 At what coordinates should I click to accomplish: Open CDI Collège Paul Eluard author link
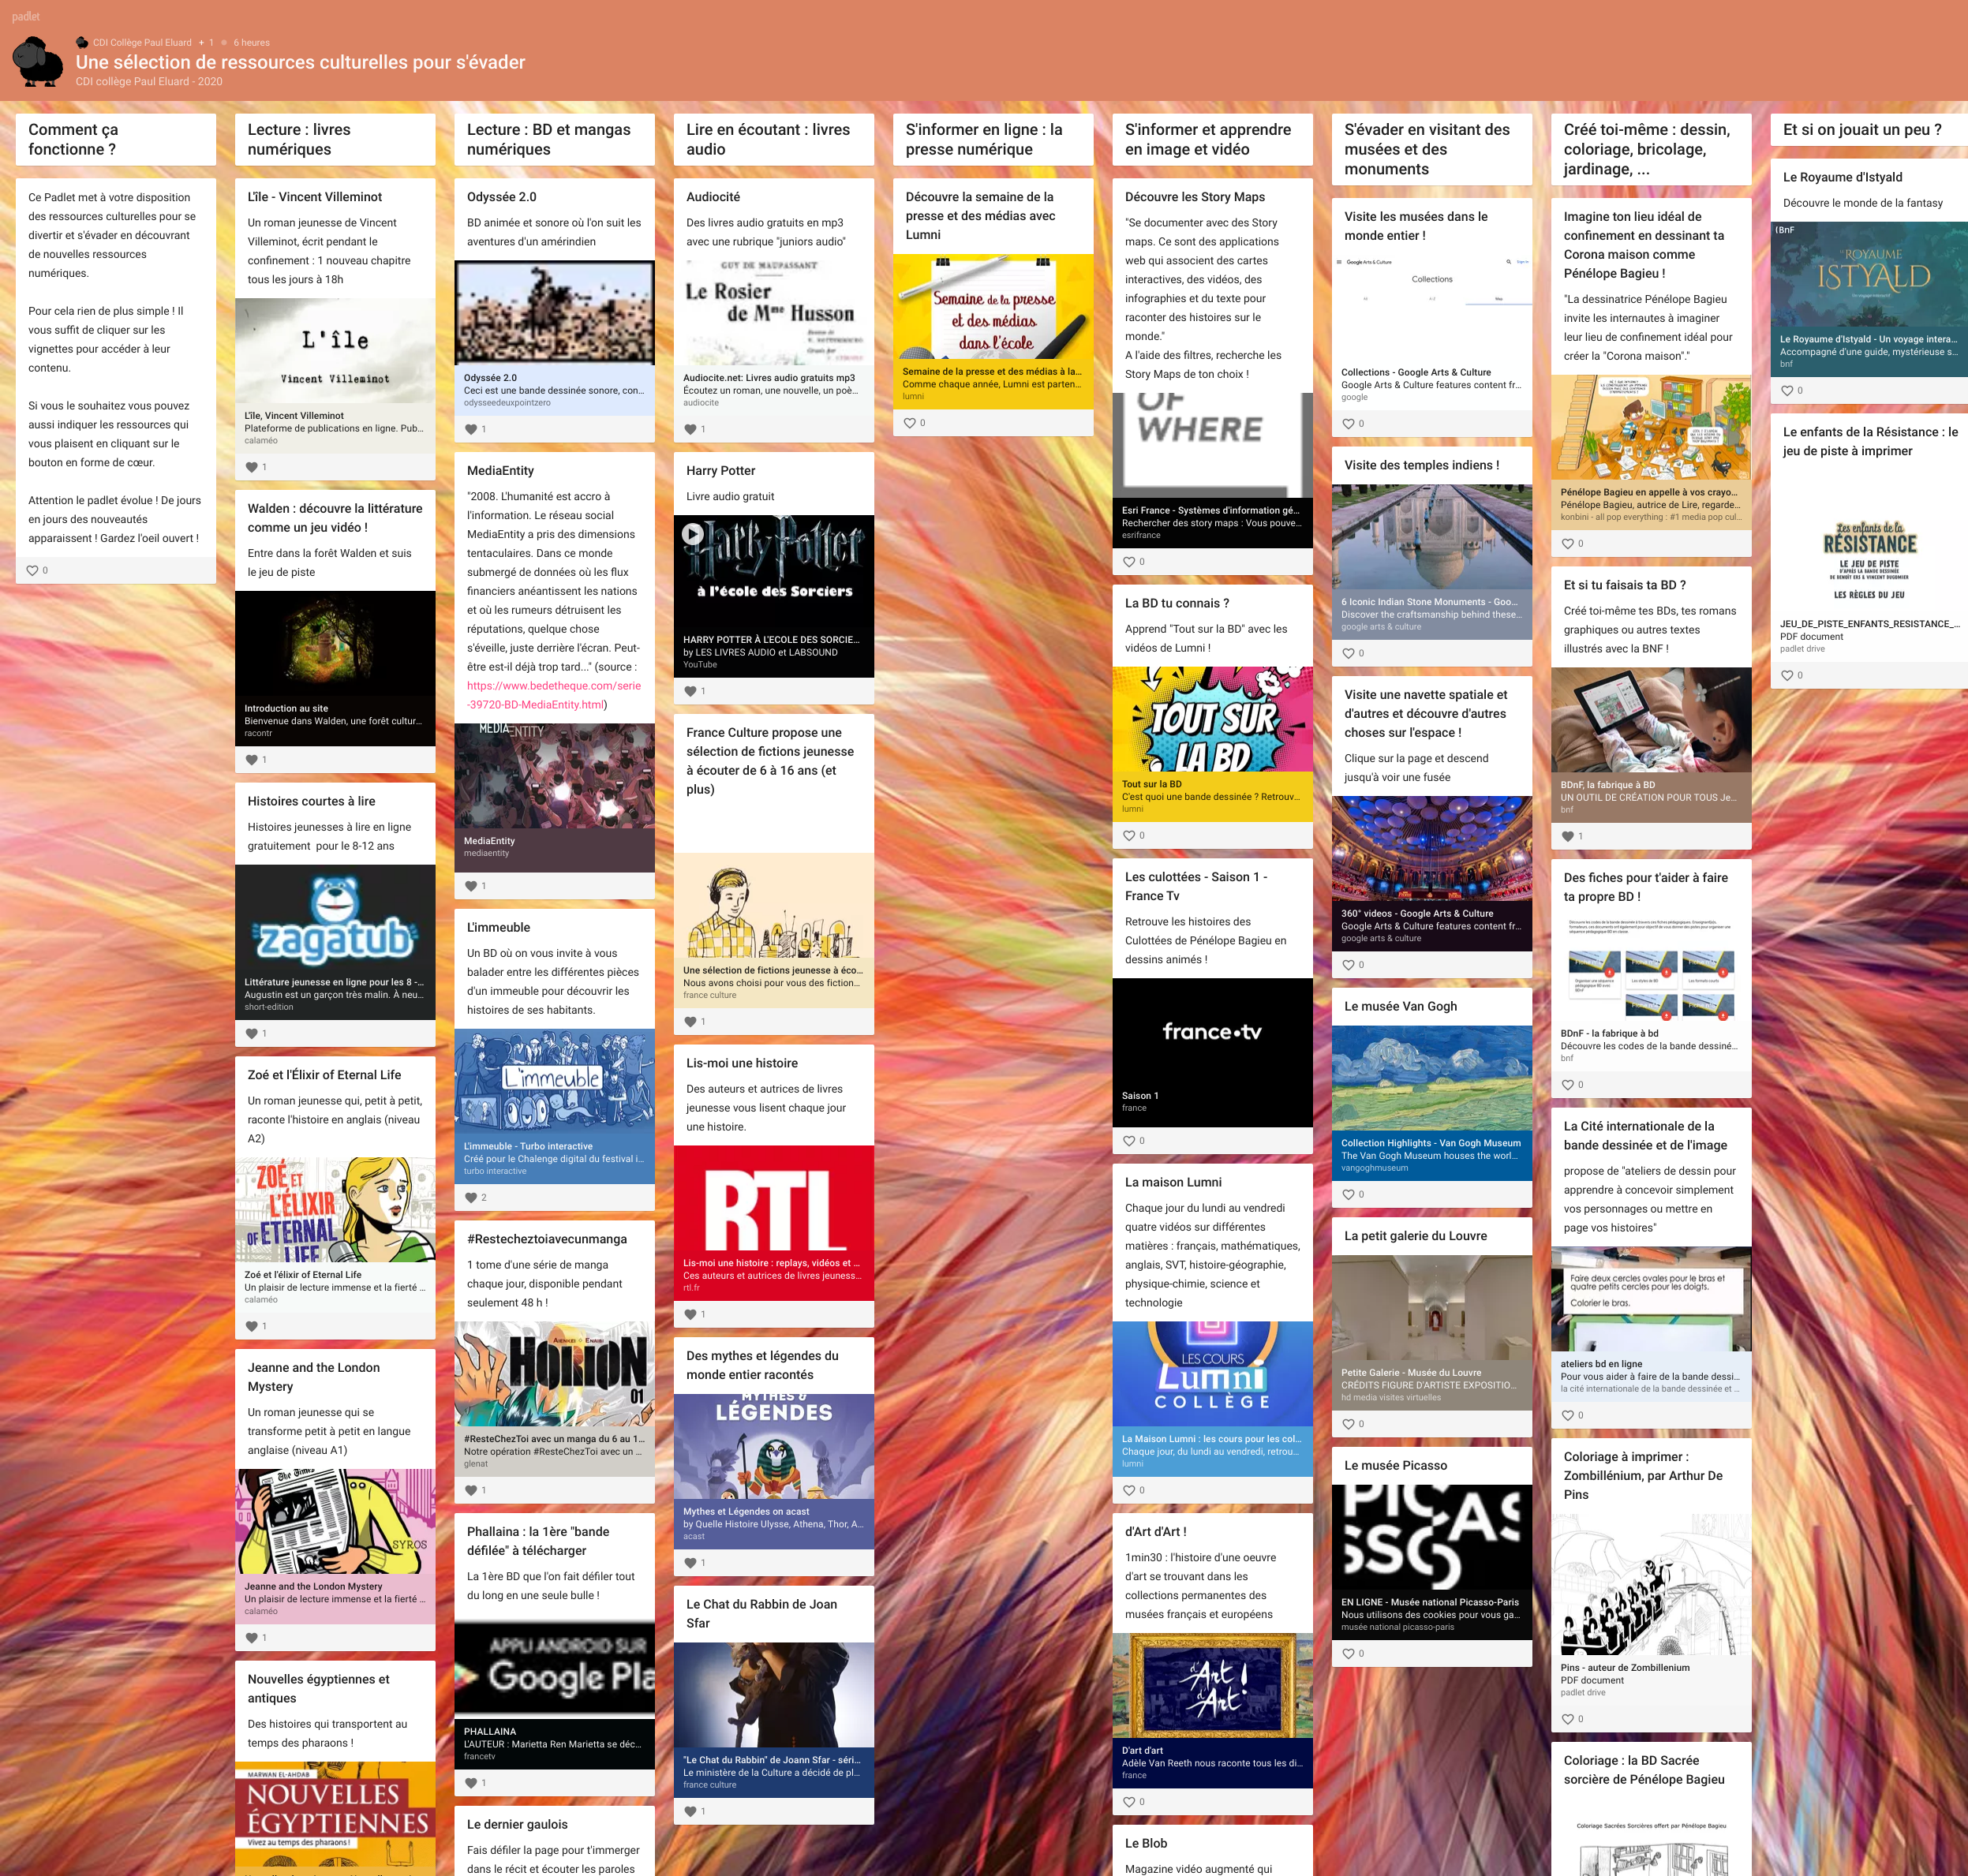(142, 43)
